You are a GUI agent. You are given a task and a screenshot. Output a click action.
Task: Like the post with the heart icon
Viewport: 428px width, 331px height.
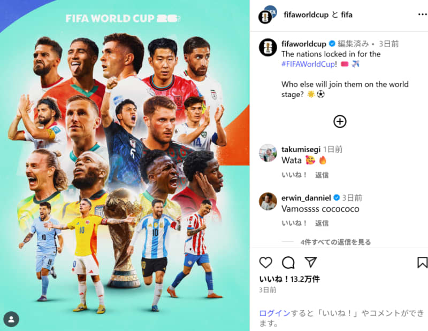pos(265,262)
